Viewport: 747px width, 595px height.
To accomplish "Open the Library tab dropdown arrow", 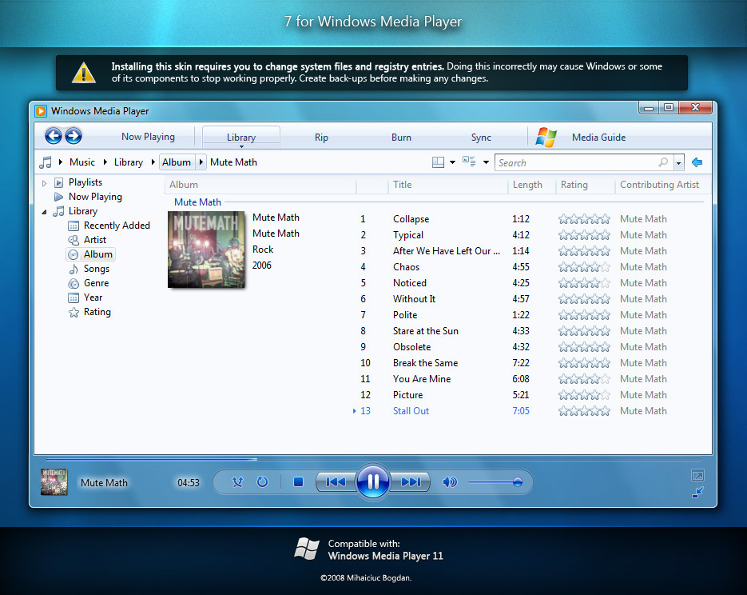I will click(x=241, y=146).
